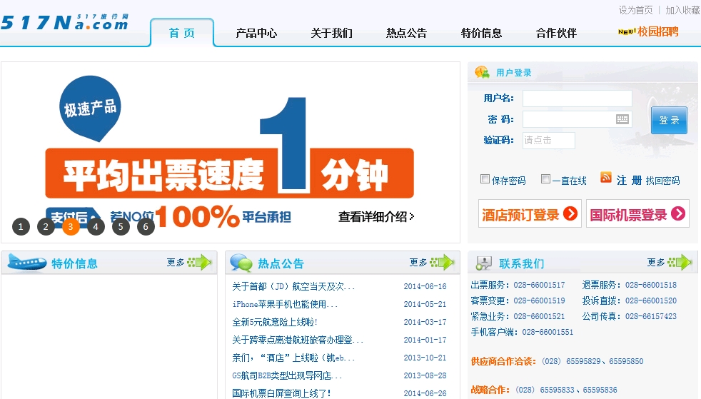Open announcement 国际机票白屏查询上线了!
This screenshot has height=399, width=701.
(282, 393)
